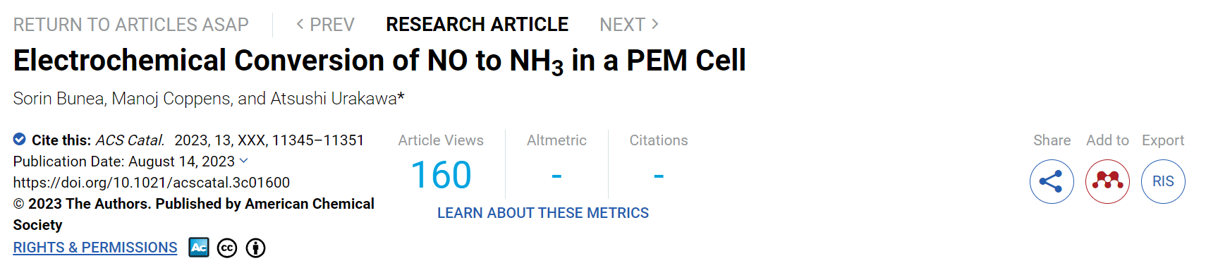Click the article DOI URL
The width and height of the screenshot is (1206, 268).
[x=152, y=183]
